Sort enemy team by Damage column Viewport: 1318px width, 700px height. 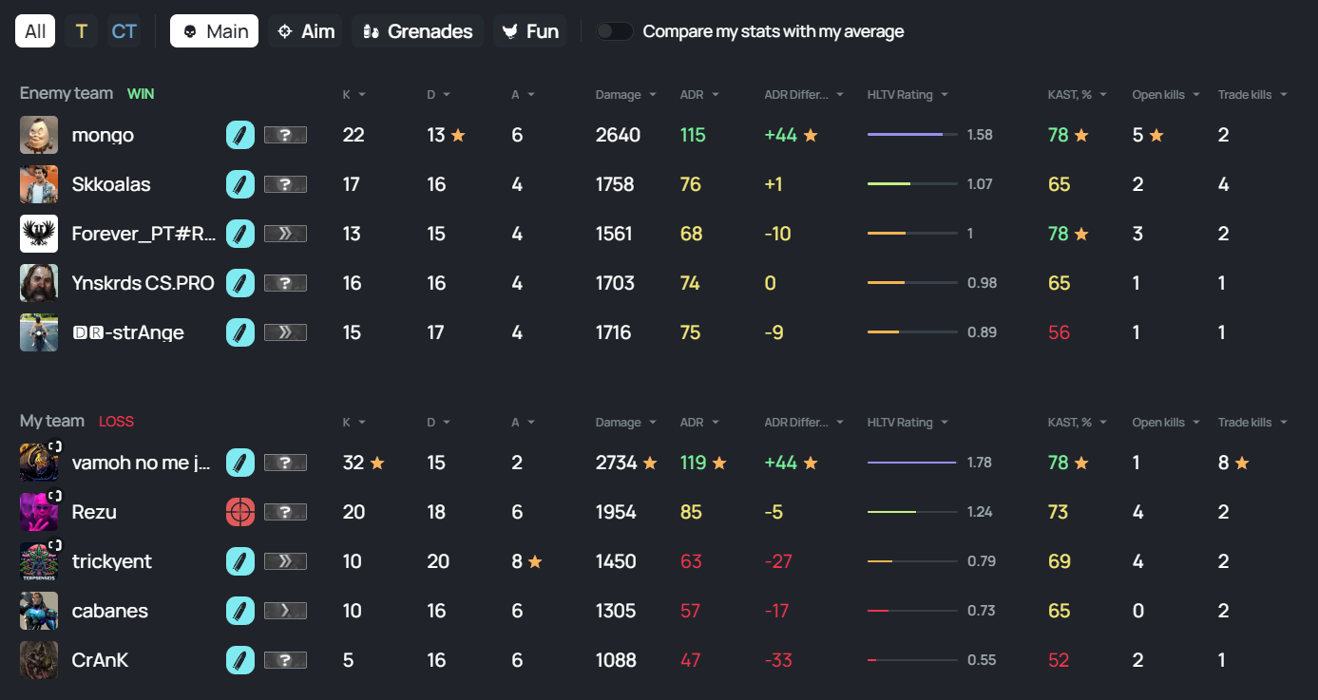tap(625, 95)
